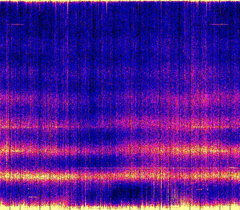This screenshot has height=210, width=240.
Task: Click the middle bright orange horizontal band
Action: click(120, 150)
